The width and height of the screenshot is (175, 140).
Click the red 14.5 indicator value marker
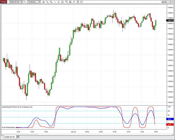(x=170, y=125)
